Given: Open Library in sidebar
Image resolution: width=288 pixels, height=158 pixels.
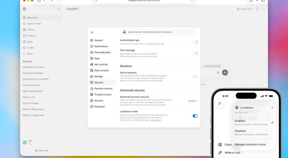Looking at the screenshot, I should click(x=42, y=30).
